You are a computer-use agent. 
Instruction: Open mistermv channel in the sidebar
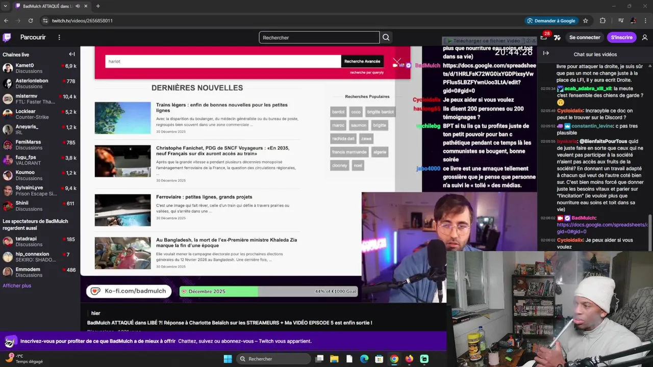(x=40, y=99)
